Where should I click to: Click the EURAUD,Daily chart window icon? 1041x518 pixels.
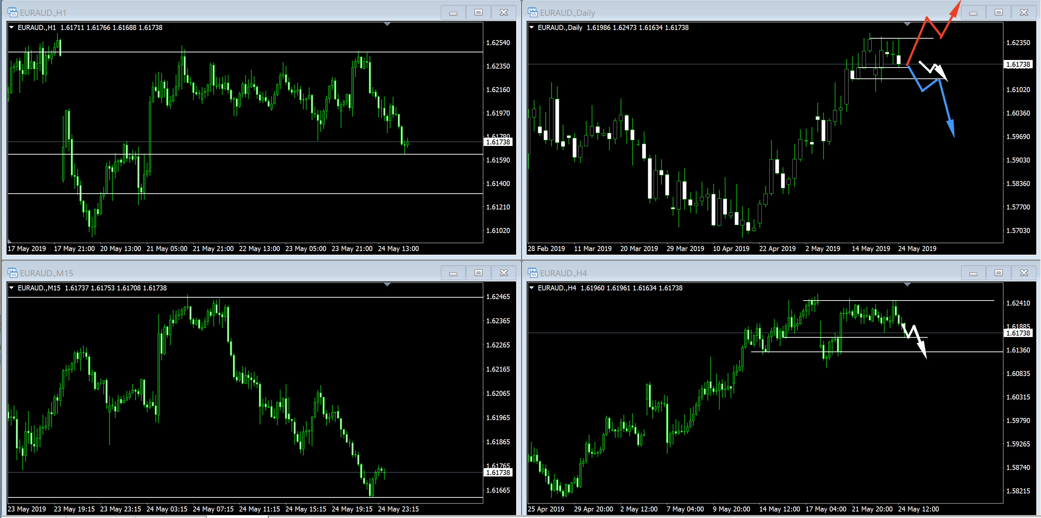tap(533, 13)
